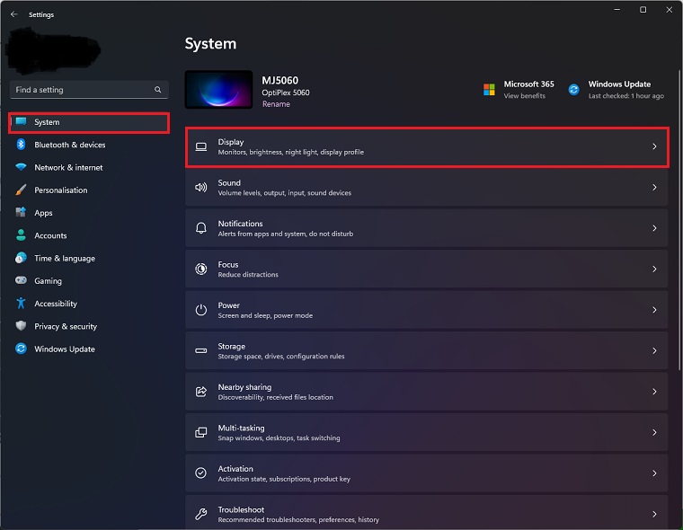Click the search magnifier icon
The image size is (683, 530).
pos(158,90)
